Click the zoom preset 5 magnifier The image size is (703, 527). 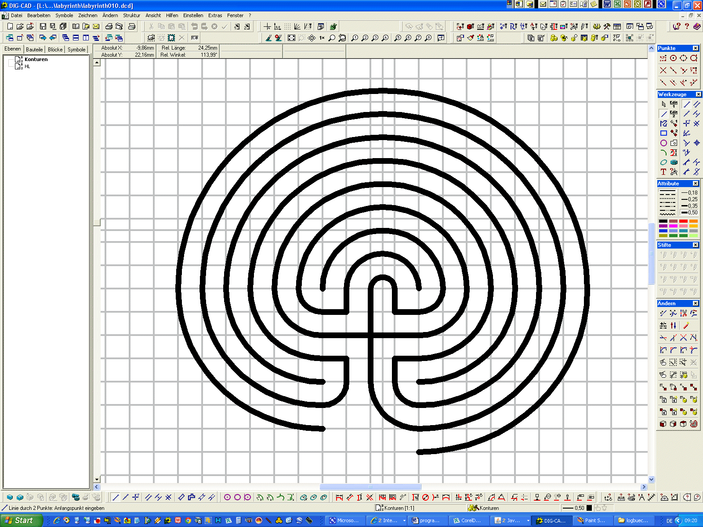[x=398, y=38]
